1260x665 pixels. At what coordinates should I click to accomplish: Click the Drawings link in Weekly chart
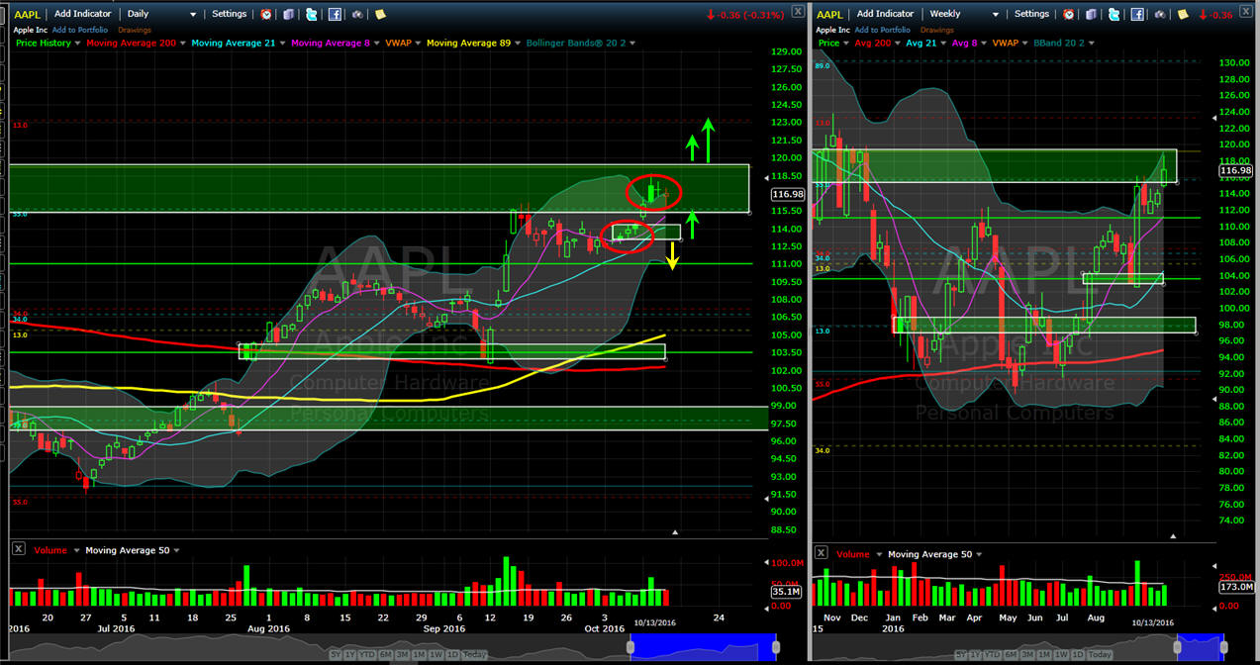937,30
